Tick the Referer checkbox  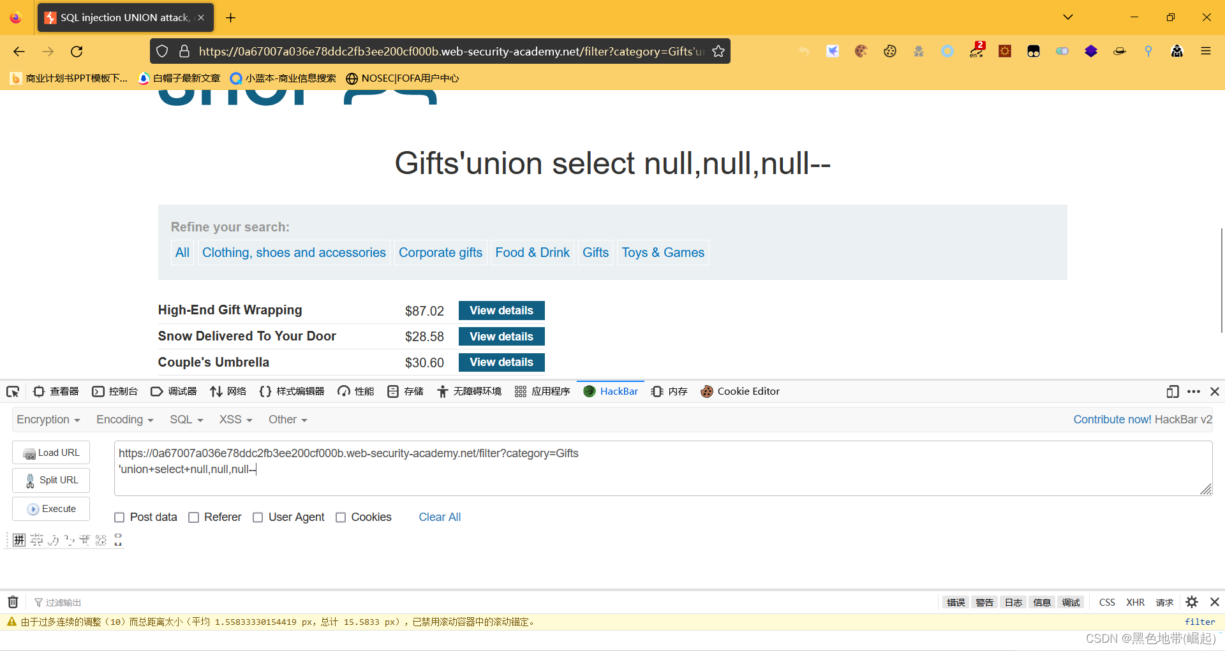click(x=194, y=518)
